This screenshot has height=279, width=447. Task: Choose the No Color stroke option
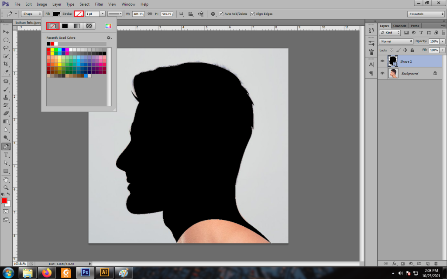pos(52,26)
